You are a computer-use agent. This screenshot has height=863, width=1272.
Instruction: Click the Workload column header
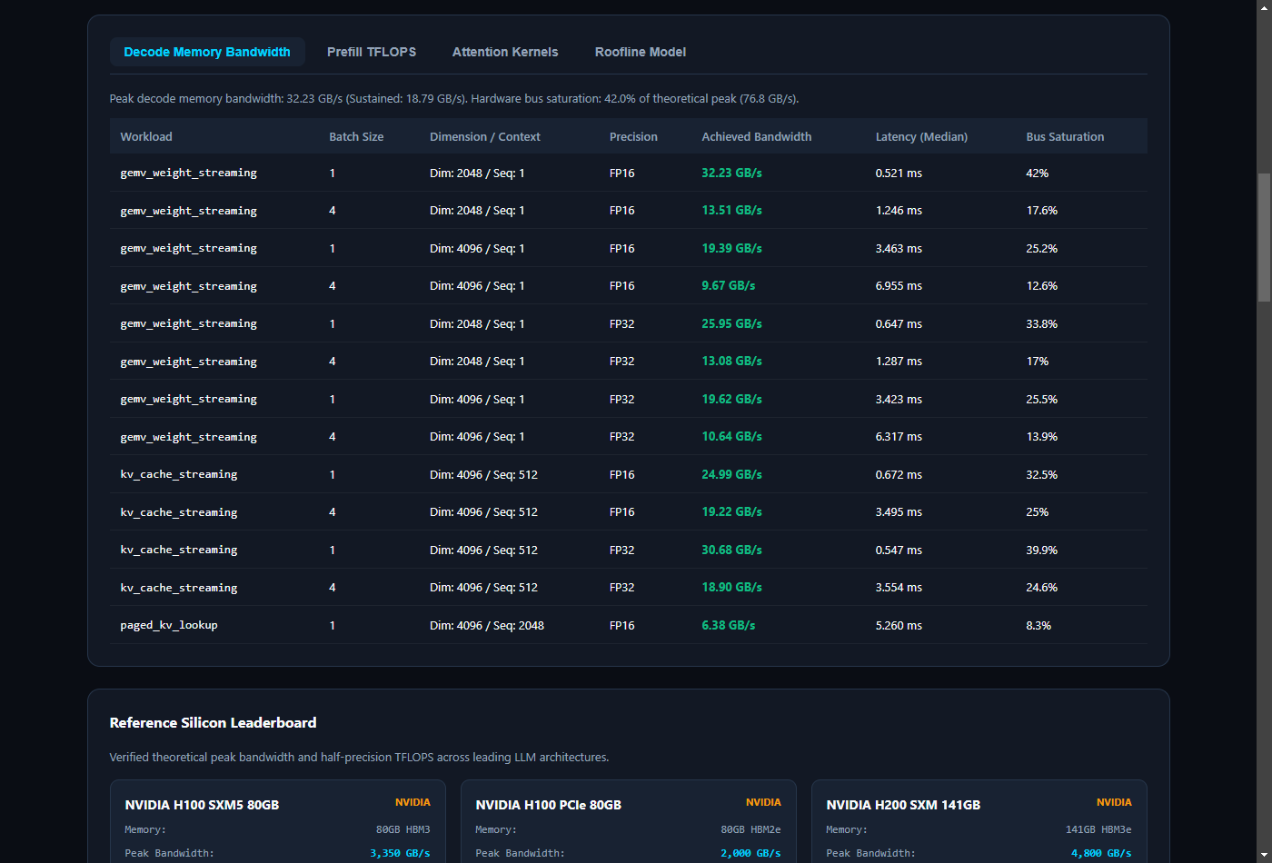tap(146, 137)
